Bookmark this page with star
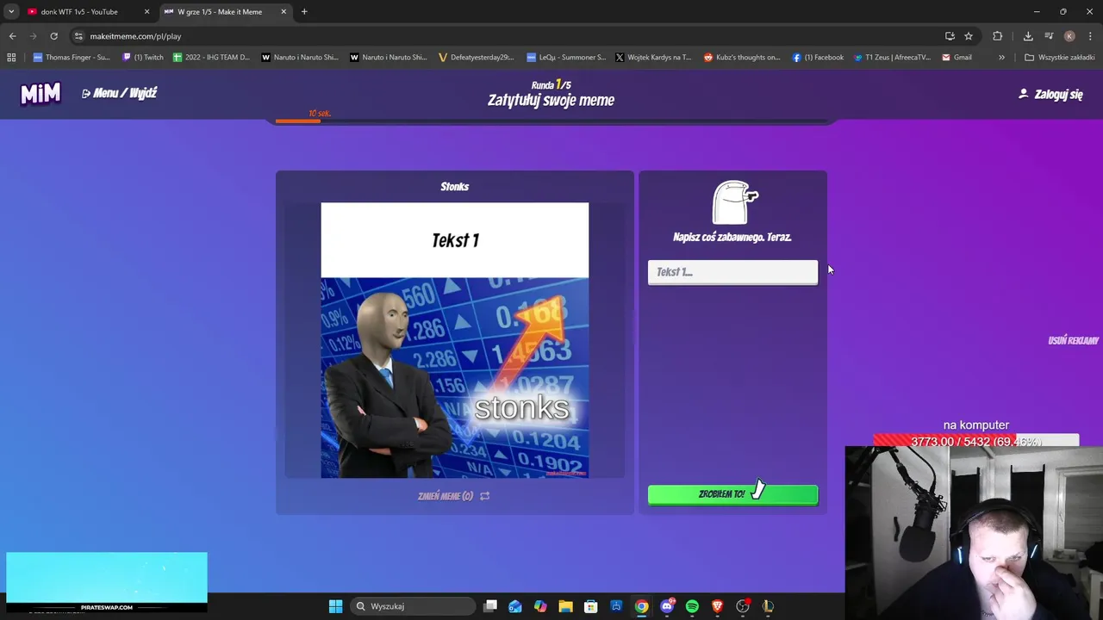The width and height of the screenshot is (1103, 620). [969, 36]
